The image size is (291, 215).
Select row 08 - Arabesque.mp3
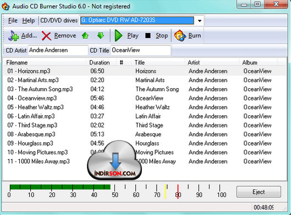point(145,135)
